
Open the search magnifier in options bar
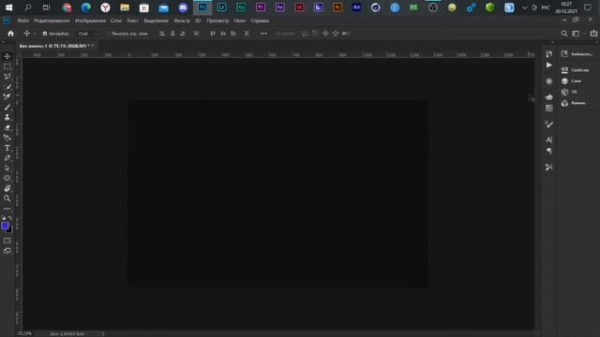[x=564, y=34]
